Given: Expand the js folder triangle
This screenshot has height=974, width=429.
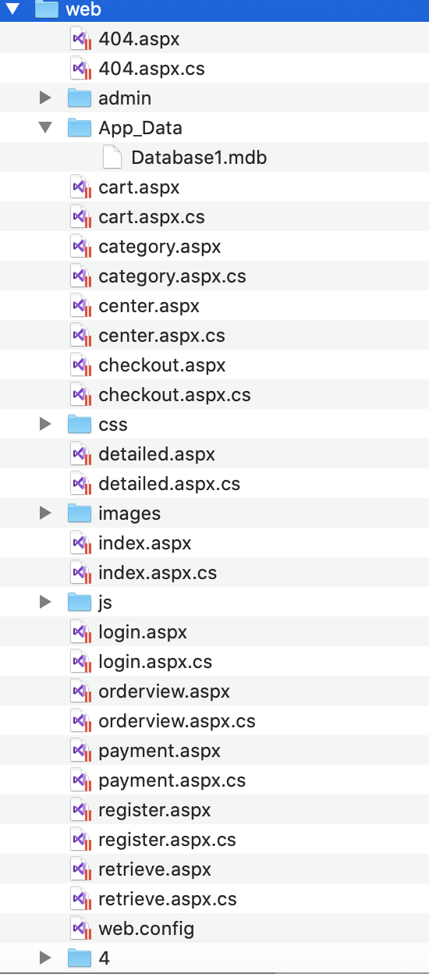Looking at the screenshot, I should (45, 603).
